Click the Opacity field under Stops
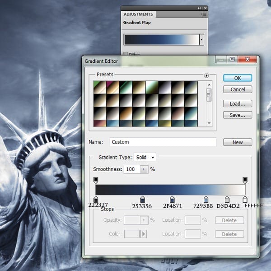The image size is (271, 271). point(132,220)
